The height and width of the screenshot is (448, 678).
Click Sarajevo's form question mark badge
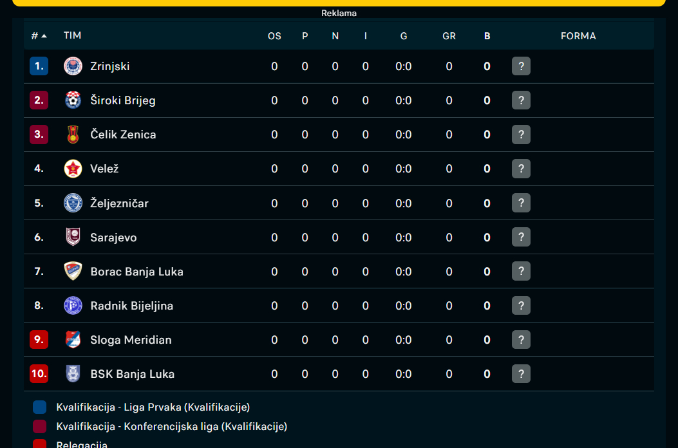coord(521,237)
